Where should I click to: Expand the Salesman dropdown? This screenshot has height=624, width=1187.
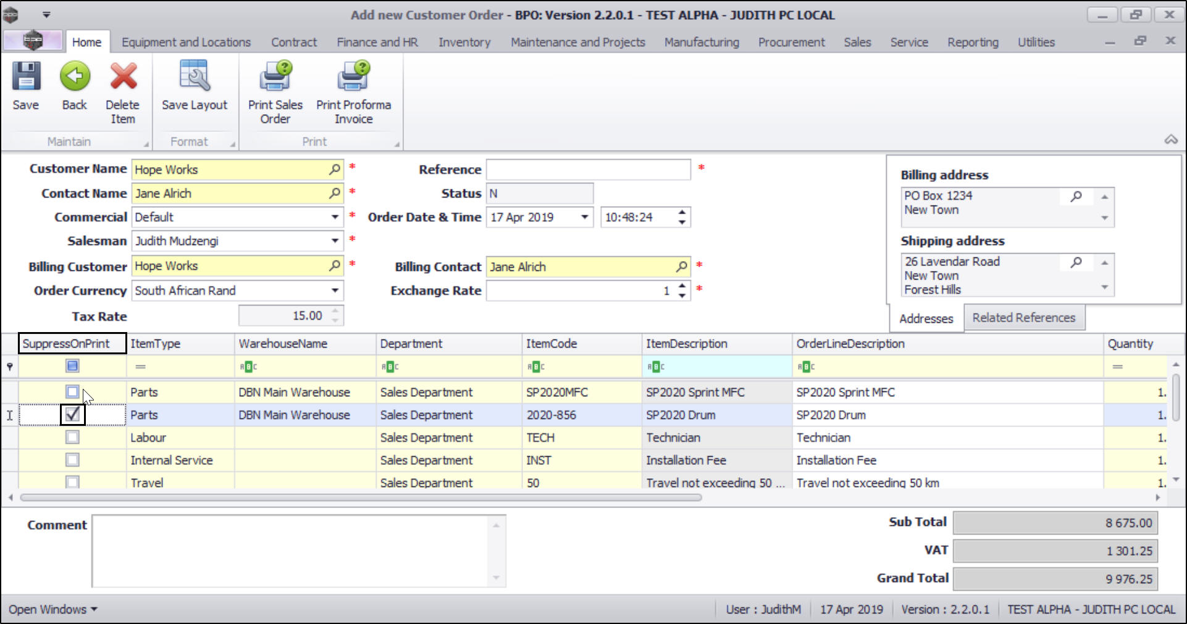[334, 241]
